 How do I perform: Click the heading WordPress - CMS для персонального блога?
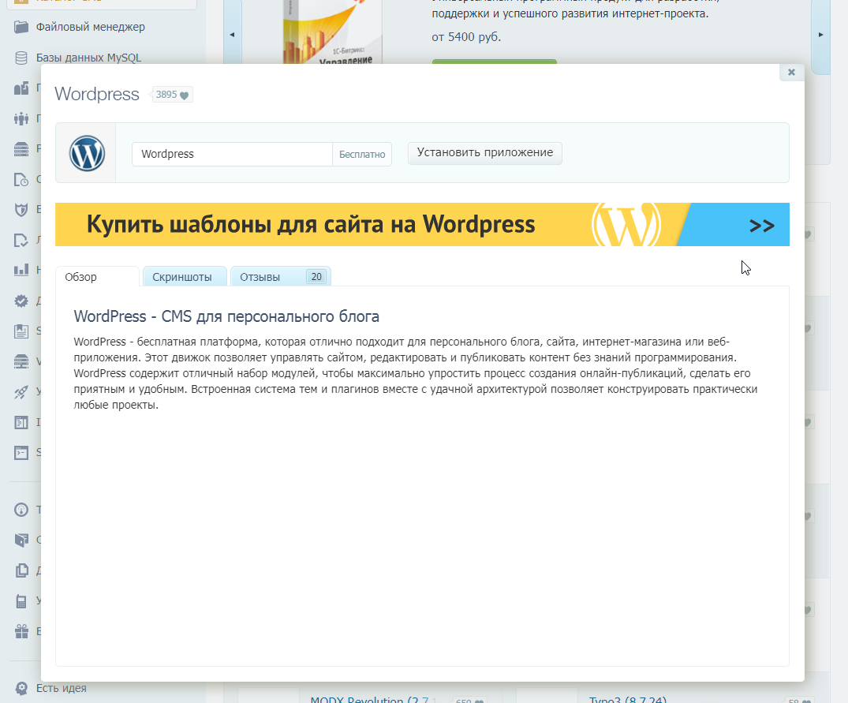[226, 316]
